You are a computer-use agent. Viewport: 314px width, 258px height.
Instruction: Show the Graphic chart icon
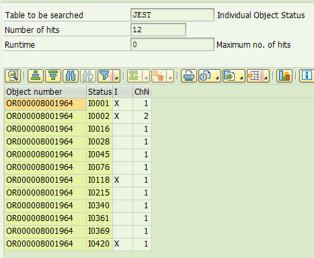pyautogui.click(x=284, y=76)
